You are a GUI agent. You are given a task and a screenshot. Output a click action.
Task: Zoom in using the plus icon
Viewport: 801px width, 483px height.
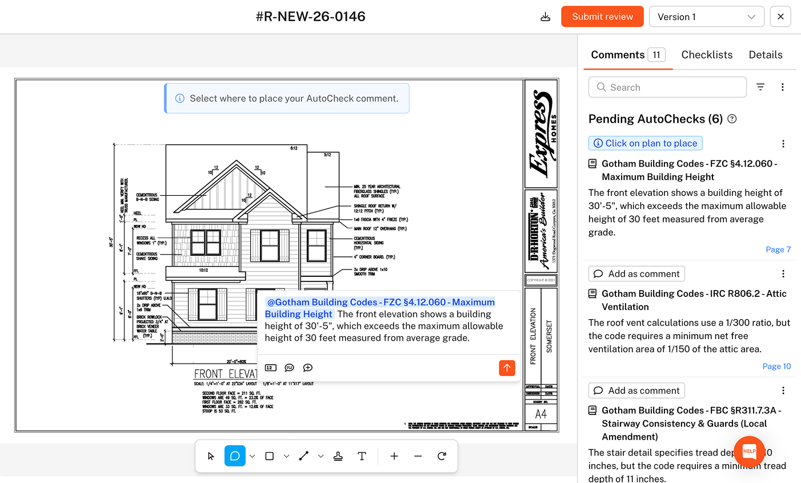(394, 456)
